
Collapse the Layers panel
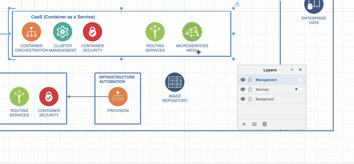pyautogui.click(x=292, y=70)
